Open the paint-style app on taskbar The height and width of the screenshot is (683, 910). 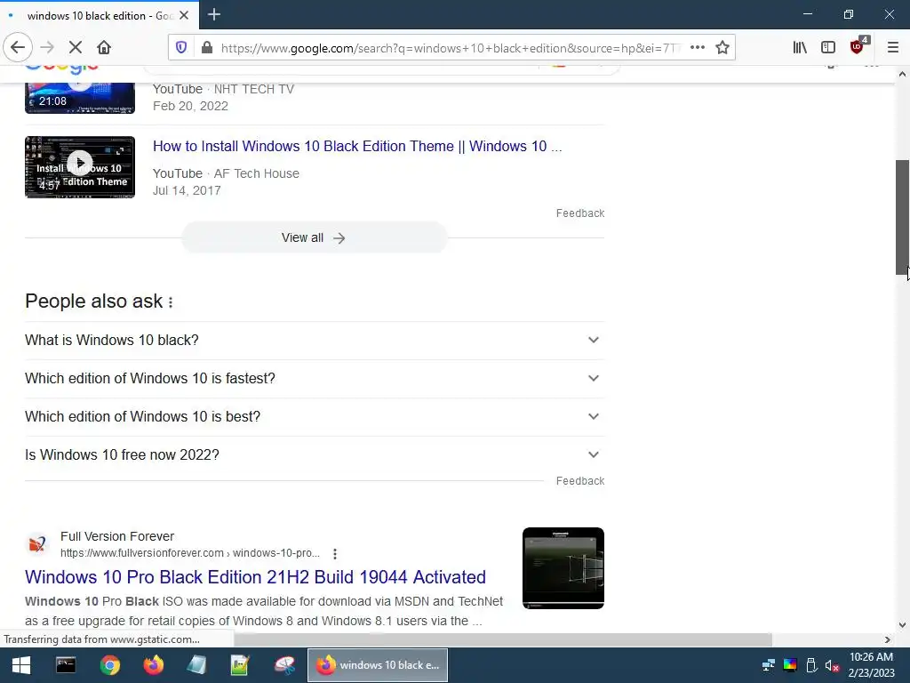[284, 665]
